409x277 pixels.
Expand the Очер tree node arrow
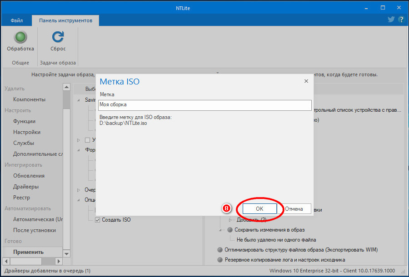(79, 190)
